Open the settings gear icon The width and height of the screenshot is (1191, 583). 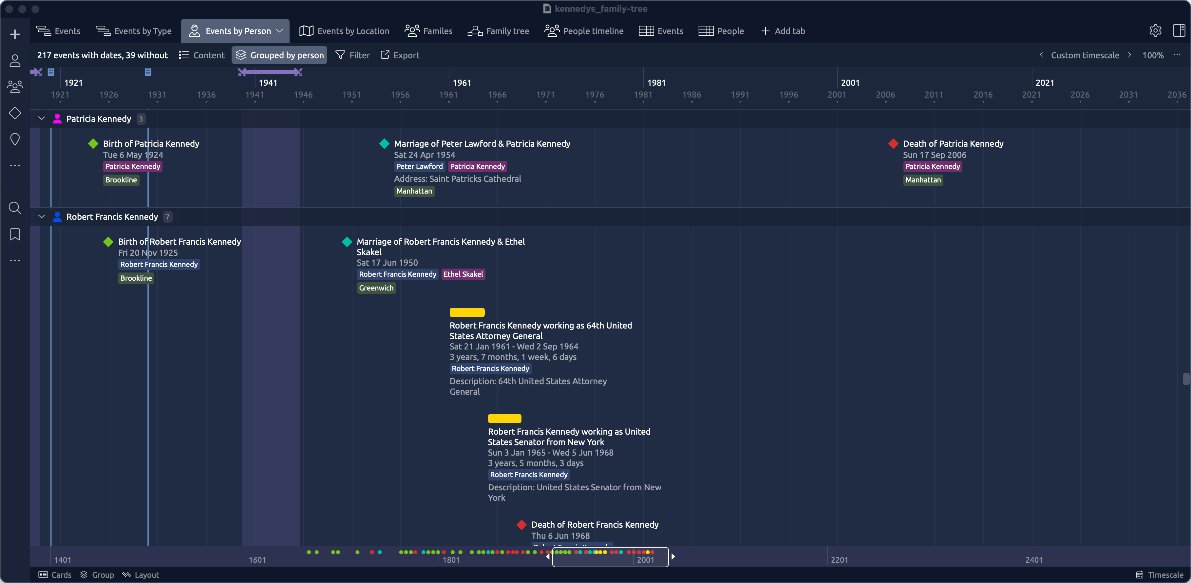click(x=1155, y=31)
